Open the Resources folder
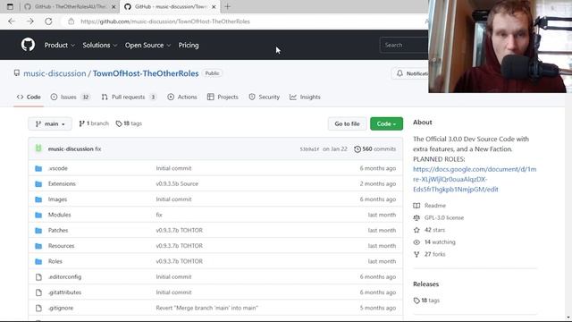The image size is (572, 322). (x=62, y=246)
